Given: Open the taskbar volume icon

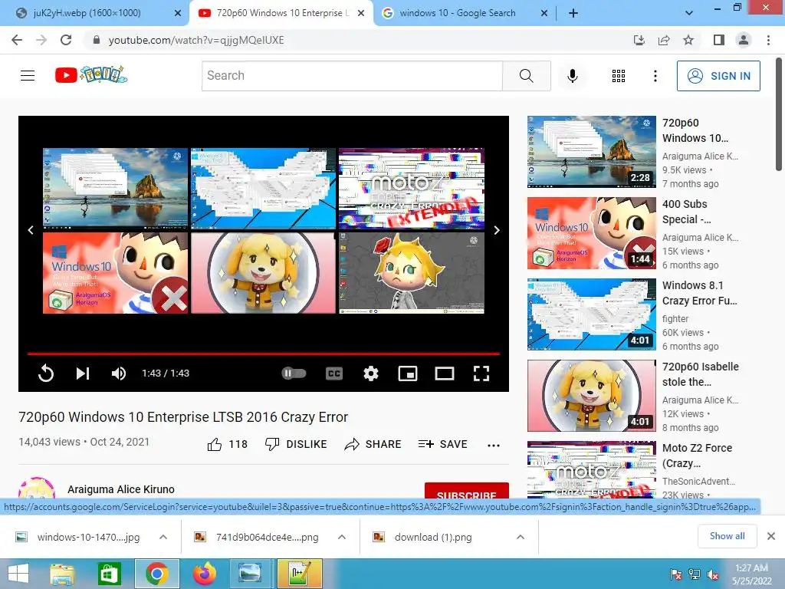Looking at the screenshot, I should 713,574.
